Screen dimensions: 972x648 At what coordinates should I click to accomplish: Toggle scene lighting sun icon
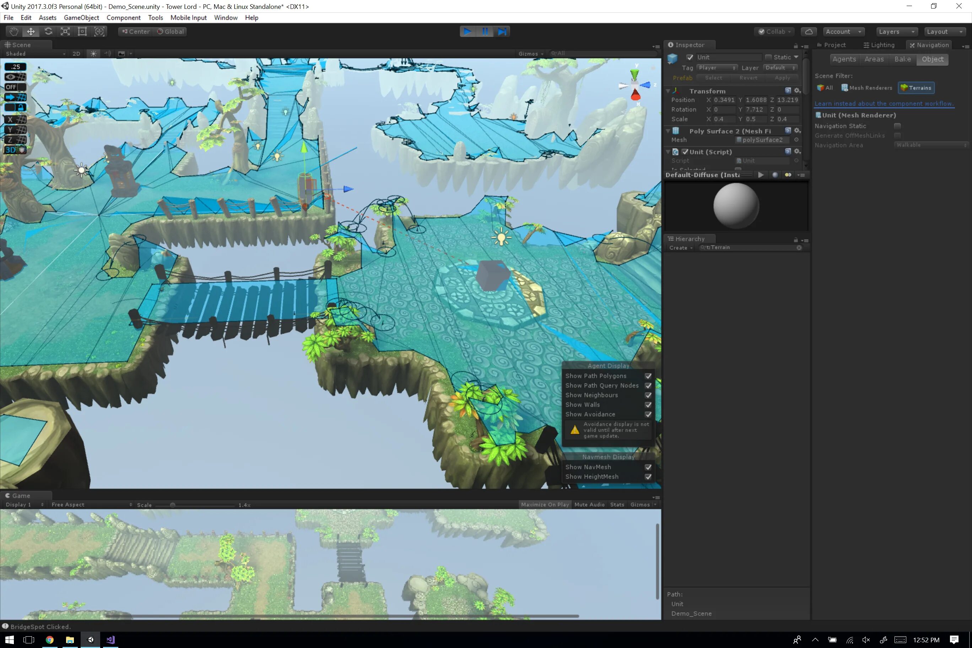point(94,54)
